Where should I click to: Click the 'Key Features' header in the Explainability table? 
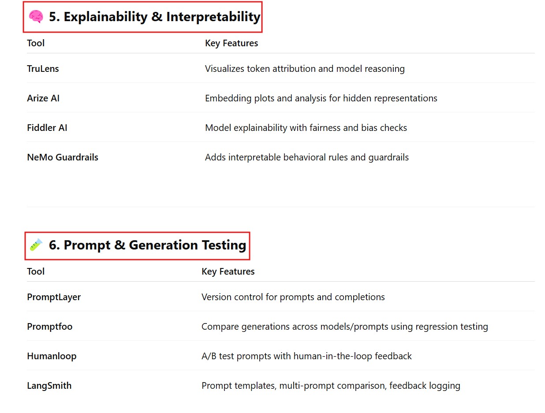[x=231, y=43]
